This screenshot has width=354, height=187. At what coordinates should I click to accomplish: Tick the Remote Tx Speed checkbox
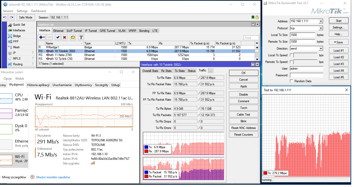click(x=291, y=62)
